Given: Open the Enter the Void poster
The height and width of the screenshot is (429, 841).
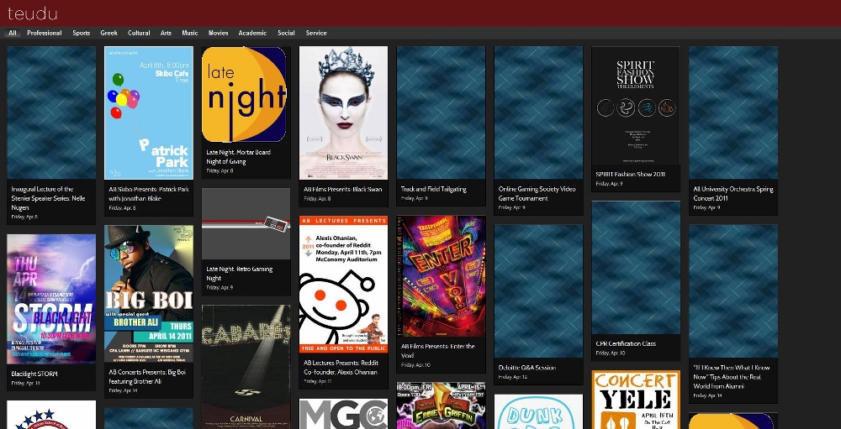Looking at the screenshot, I should pyautogui.click(x=441, y=276).
